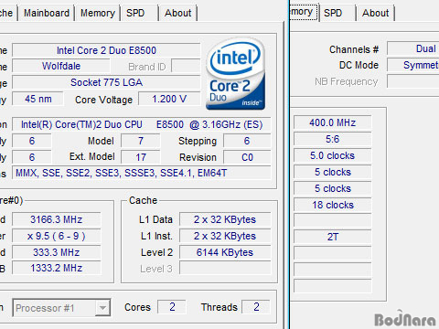Click the 1.200 V core voltage field
The image size is (439, 329).
(169, 99)
